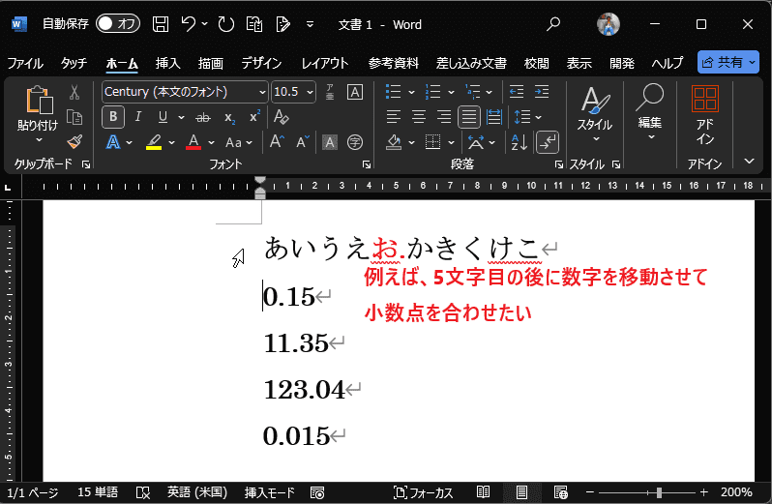Screen dimensions: 772x504
Task: Click the 共有 share button
Action: tap(727, 62)
